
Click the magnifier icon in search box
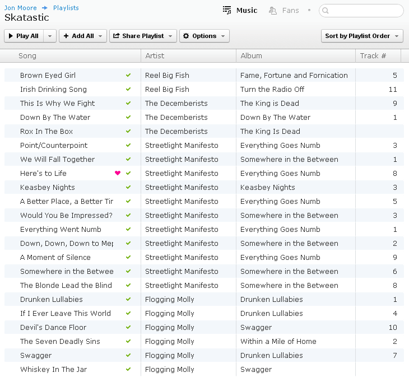(x=326, y=11)
